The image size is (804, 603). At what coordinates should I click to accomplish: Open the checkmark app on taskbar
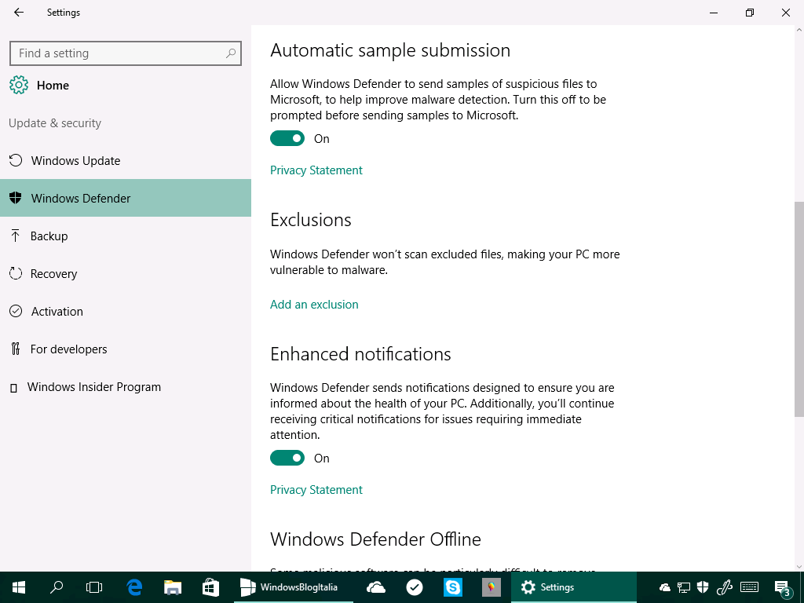tap(415, 587)
